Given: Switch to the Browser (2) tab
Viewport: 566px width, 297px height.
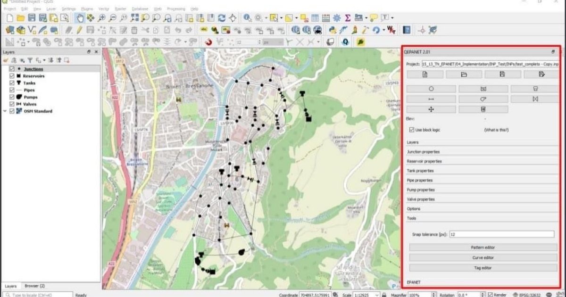Looking at the screenshot, I should click(x=35, y=286).
